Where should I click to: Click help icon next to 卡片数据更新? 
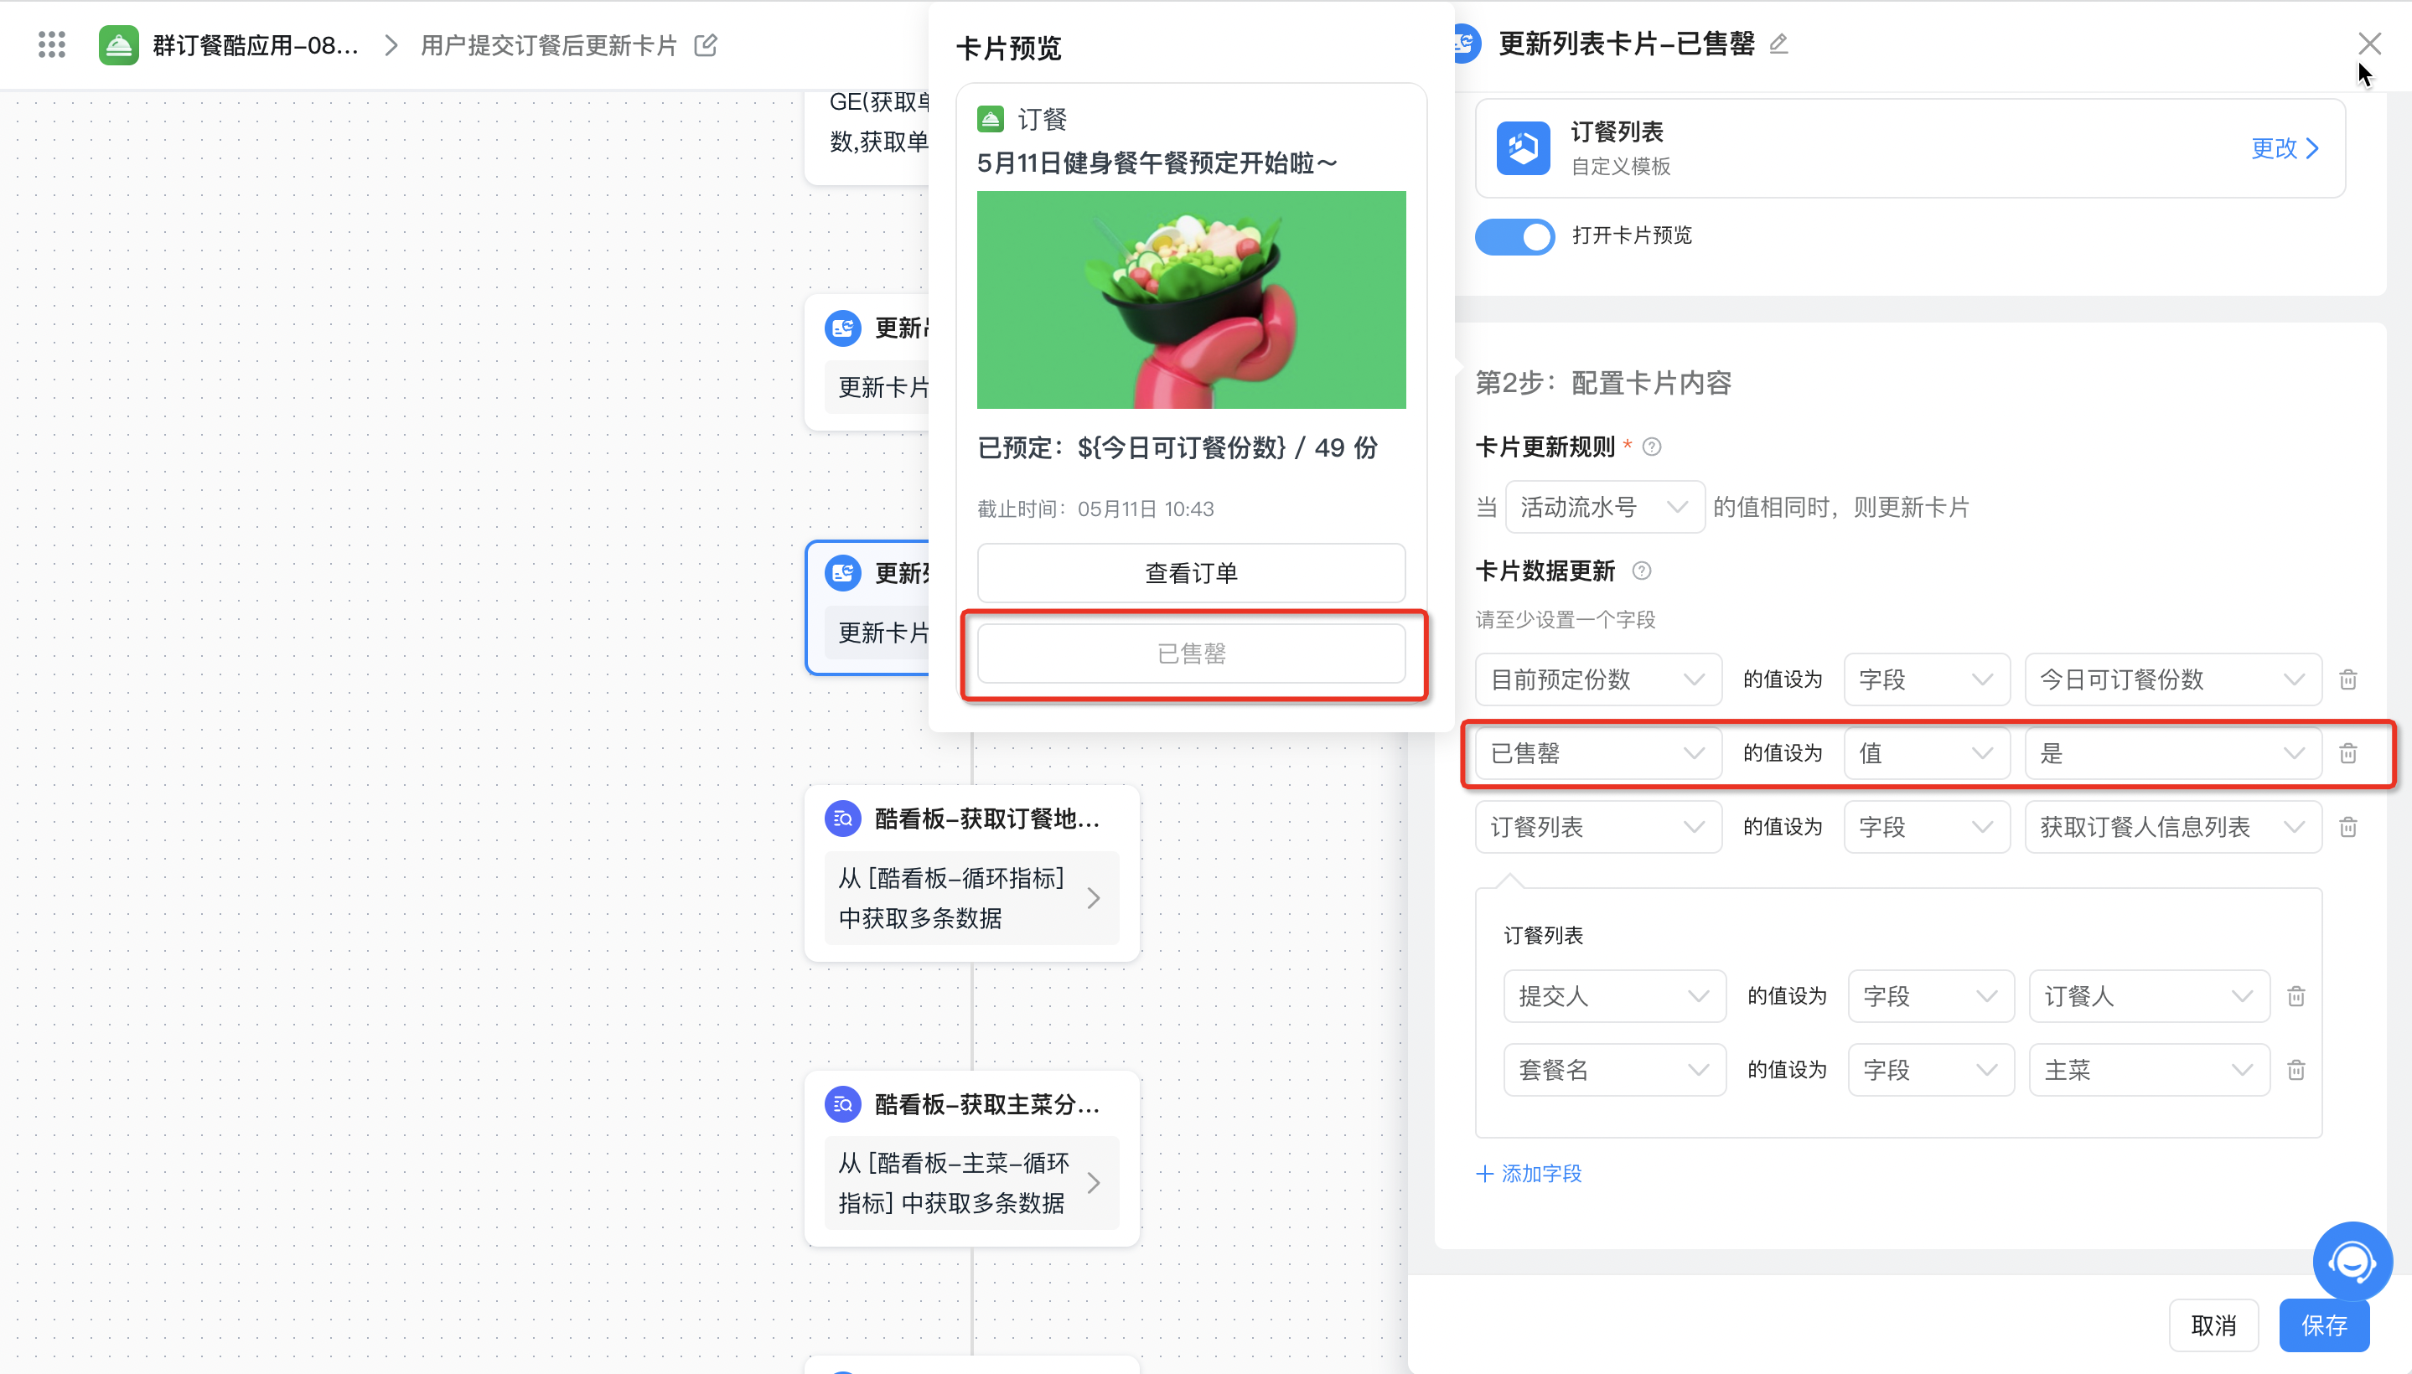1642,571
